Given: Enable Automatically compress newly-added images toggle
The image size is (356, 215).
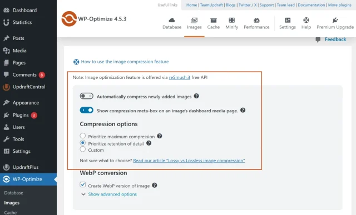Looking at the screenshot, I should pos(87,96).
